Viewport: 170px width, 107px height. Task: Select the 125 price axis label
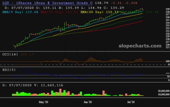coord(168,47)
